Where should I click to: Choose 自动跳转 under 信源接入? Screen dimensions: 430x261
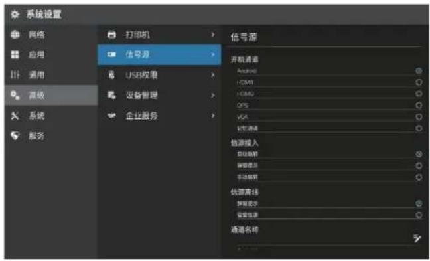tap(419, 154)
